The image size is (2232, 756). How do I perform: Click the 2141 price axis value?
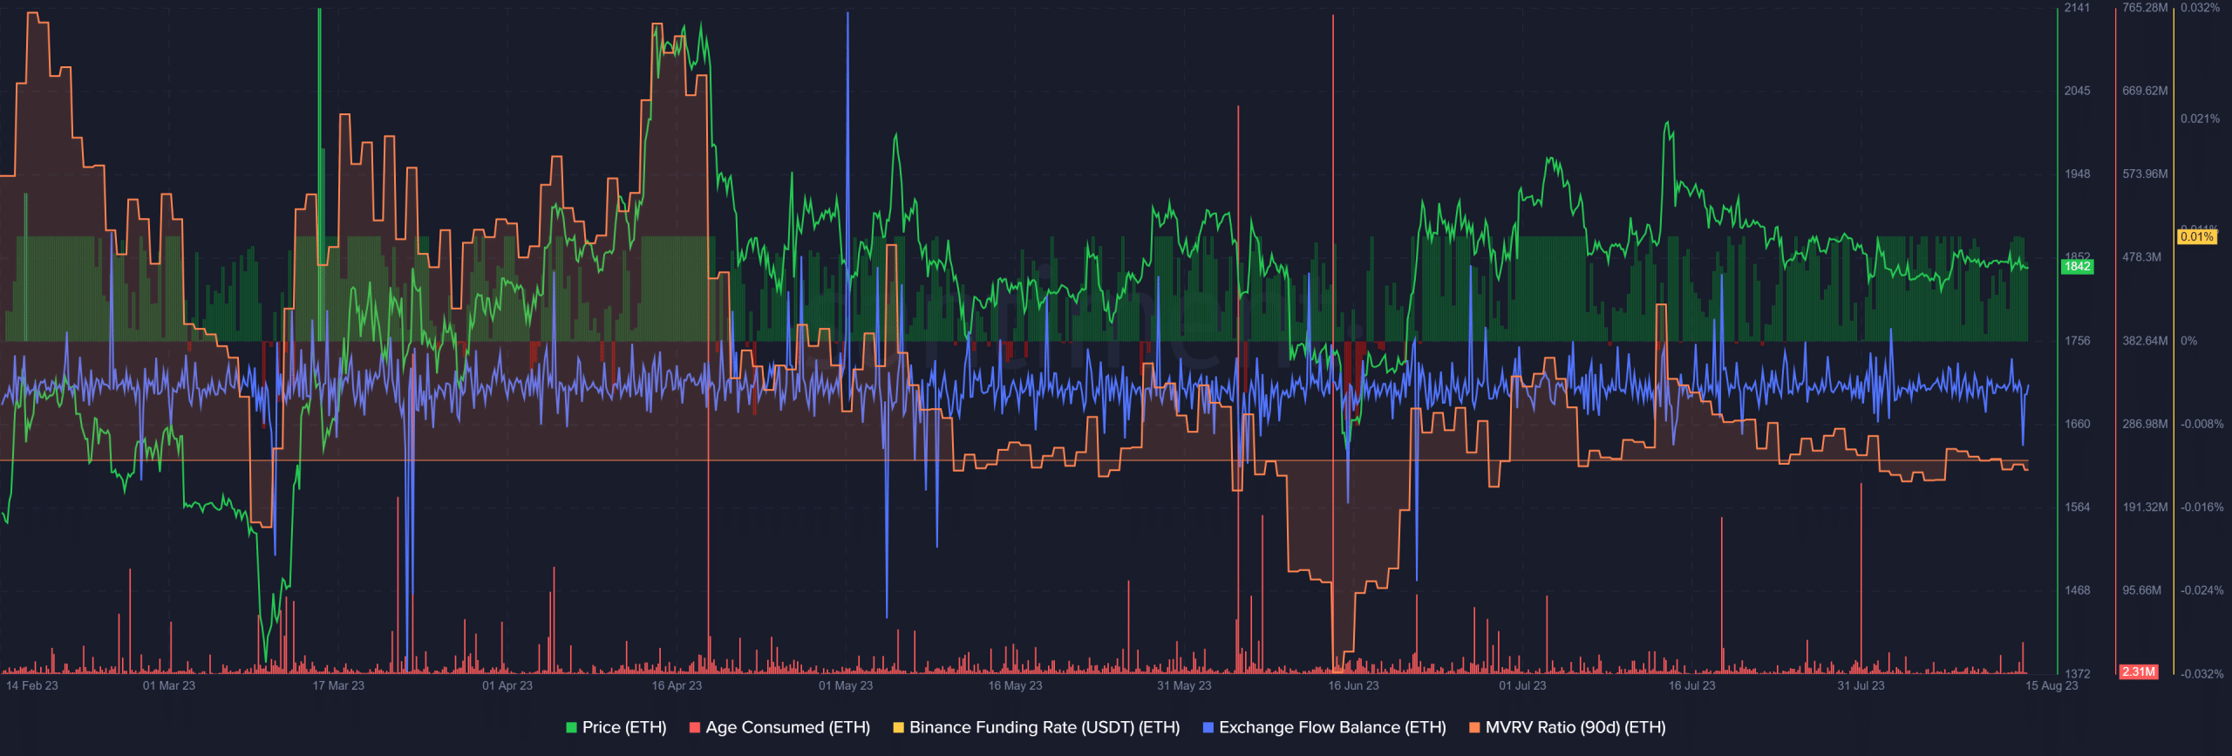2077,8
